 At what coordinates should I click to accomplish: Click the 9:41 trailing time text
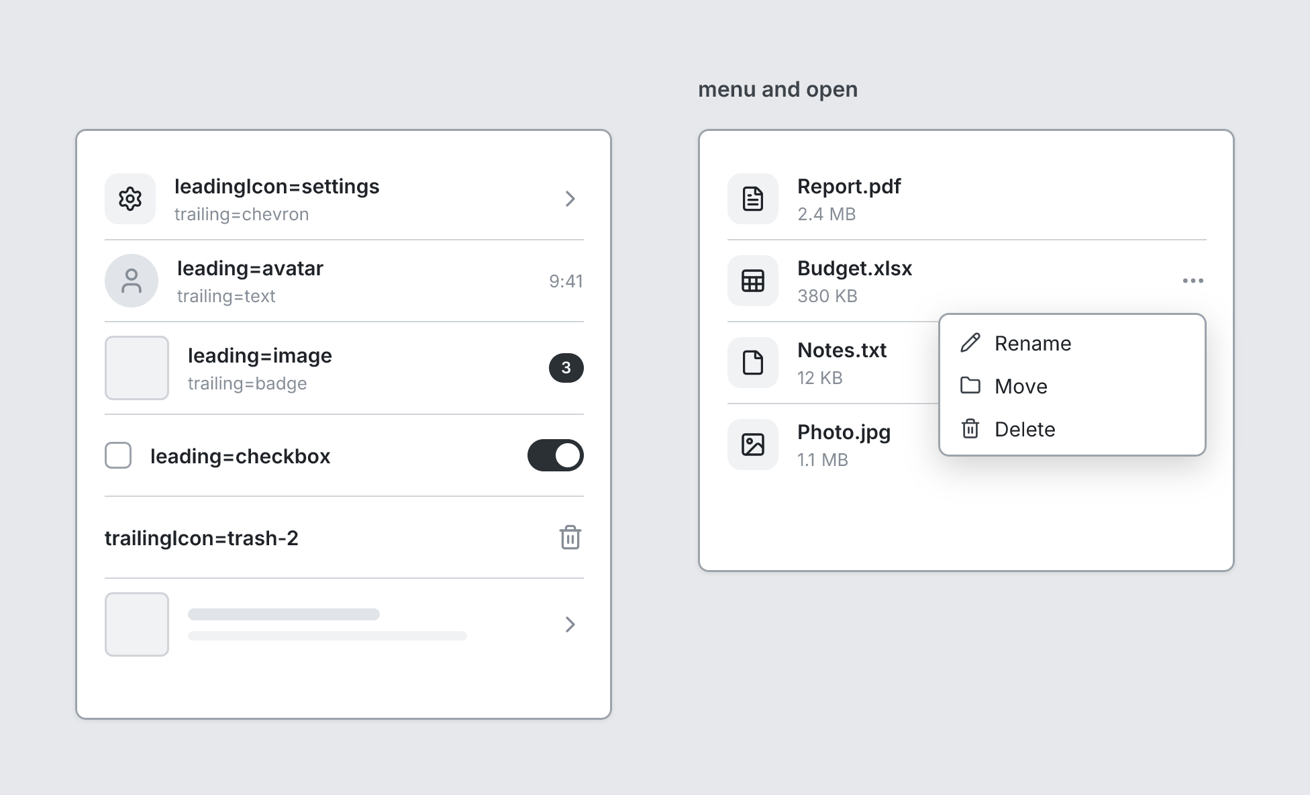pyautogui.click(x=566, y=281)
